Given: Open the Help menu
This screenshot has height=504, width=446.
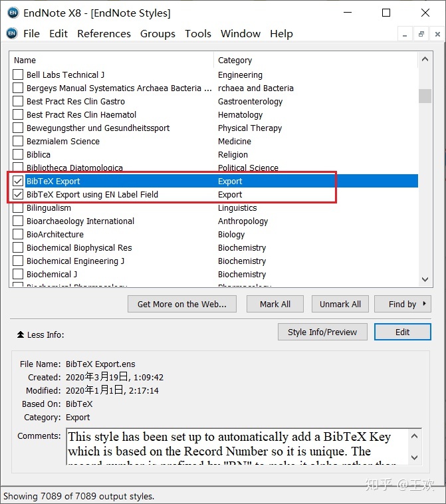Looking at the screenshot, I should [x=281, y=33].
